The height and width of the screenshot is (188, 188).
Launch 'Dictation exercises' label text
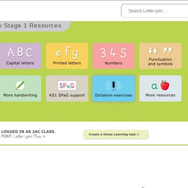114,95
